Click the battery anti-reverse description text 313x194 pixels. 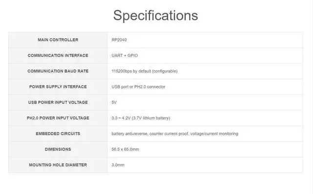pos(175,134)
